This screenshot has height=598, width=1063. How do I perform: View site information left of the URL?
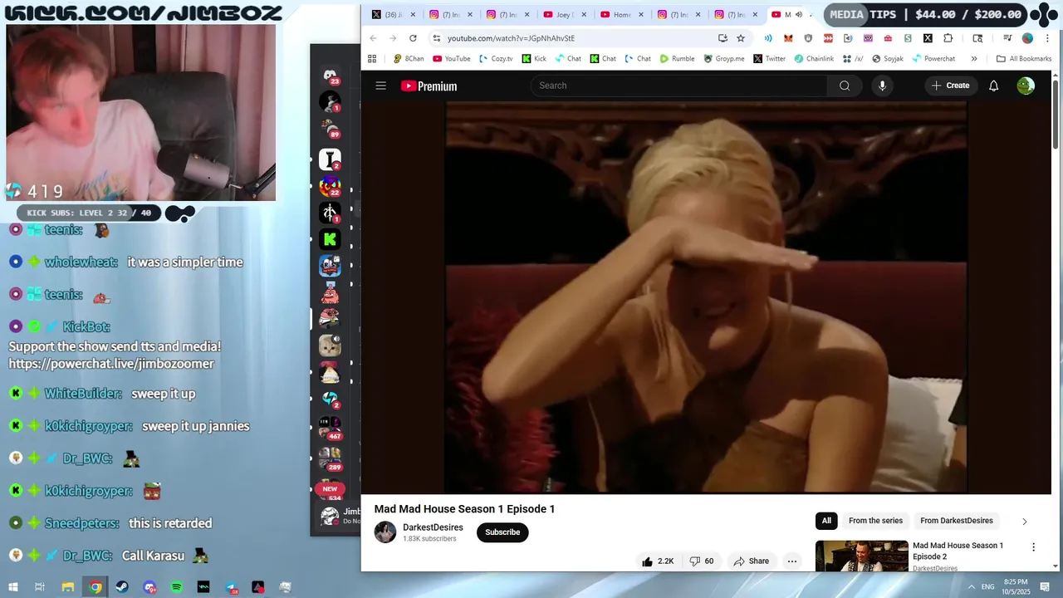437,38
